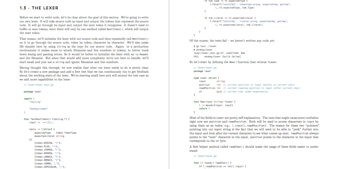Click the "func TestNextToken(t *testing.T) {" line

coord(47,119)
